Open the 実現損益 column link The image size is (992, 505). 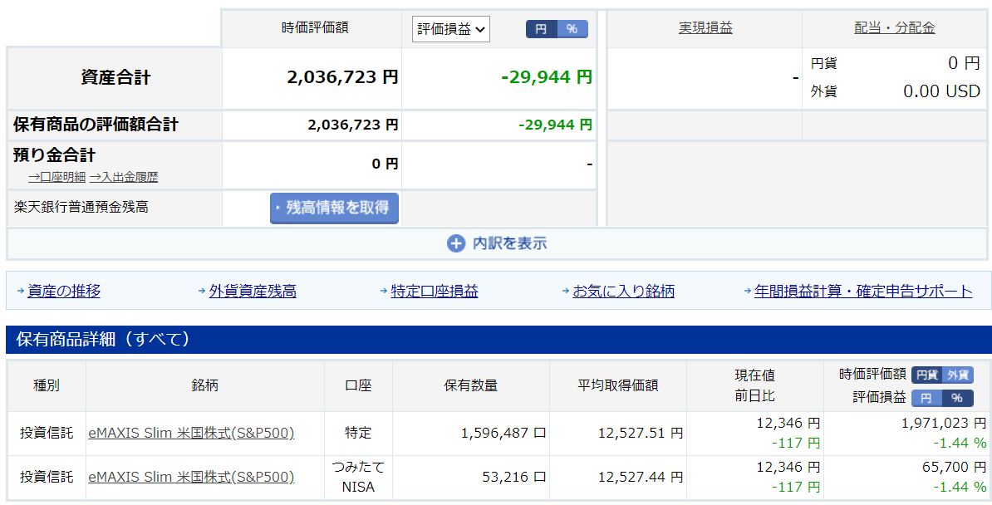(705, 27)
